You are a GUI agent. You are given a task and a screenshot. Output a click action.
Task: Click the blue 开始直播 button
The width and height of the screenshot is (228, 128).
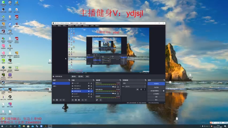tap(156, 84)
